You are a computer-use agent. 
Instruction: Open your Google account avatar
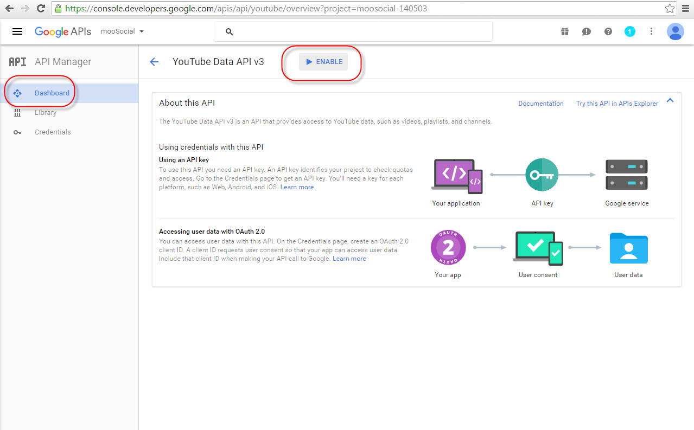pyautogui.click(x=675, y=31)
